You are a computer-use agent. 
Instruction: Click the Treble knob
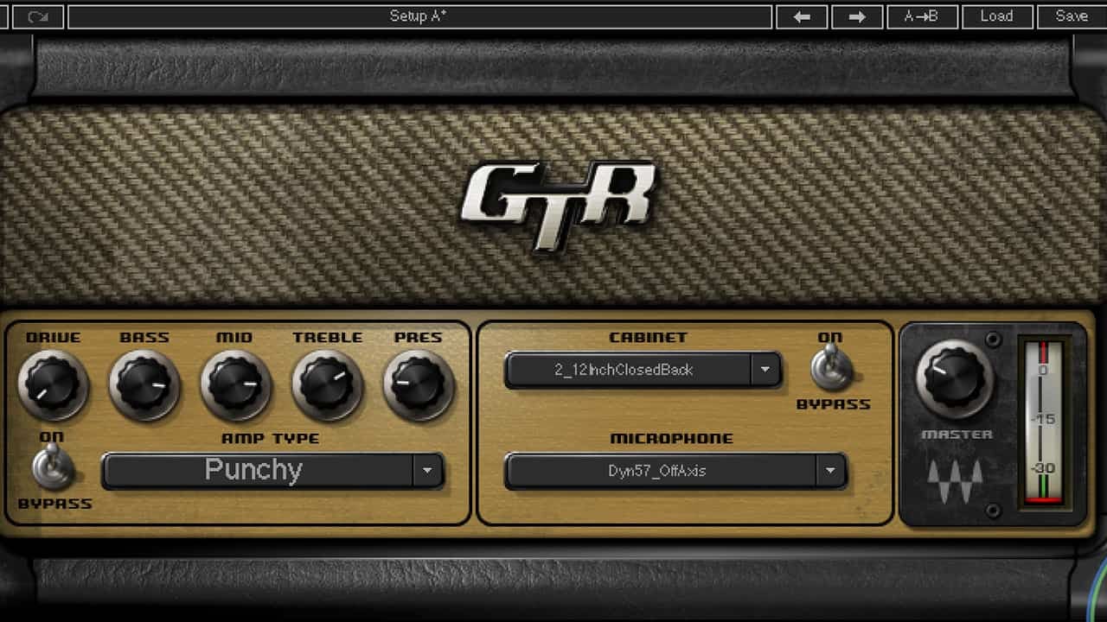(327, 384)
